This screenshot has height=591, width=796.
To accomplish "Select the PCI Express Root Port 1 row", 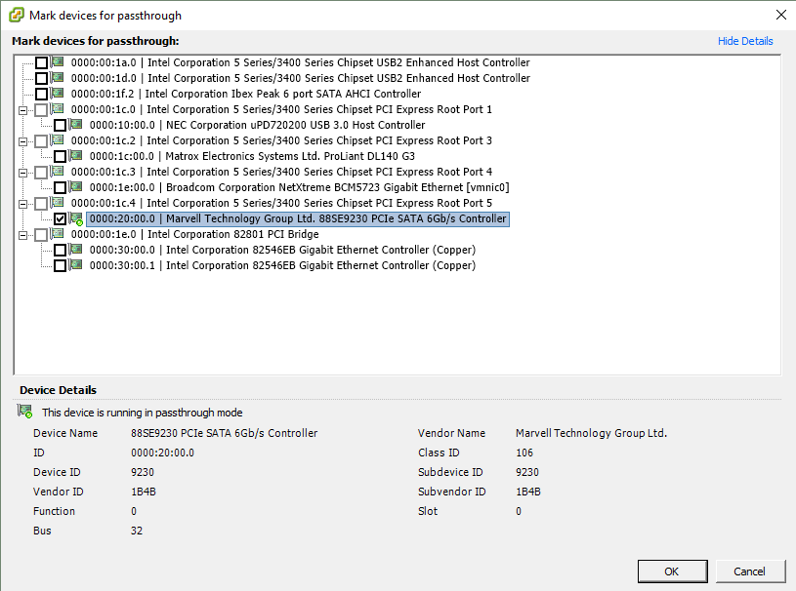I will 281,109.
